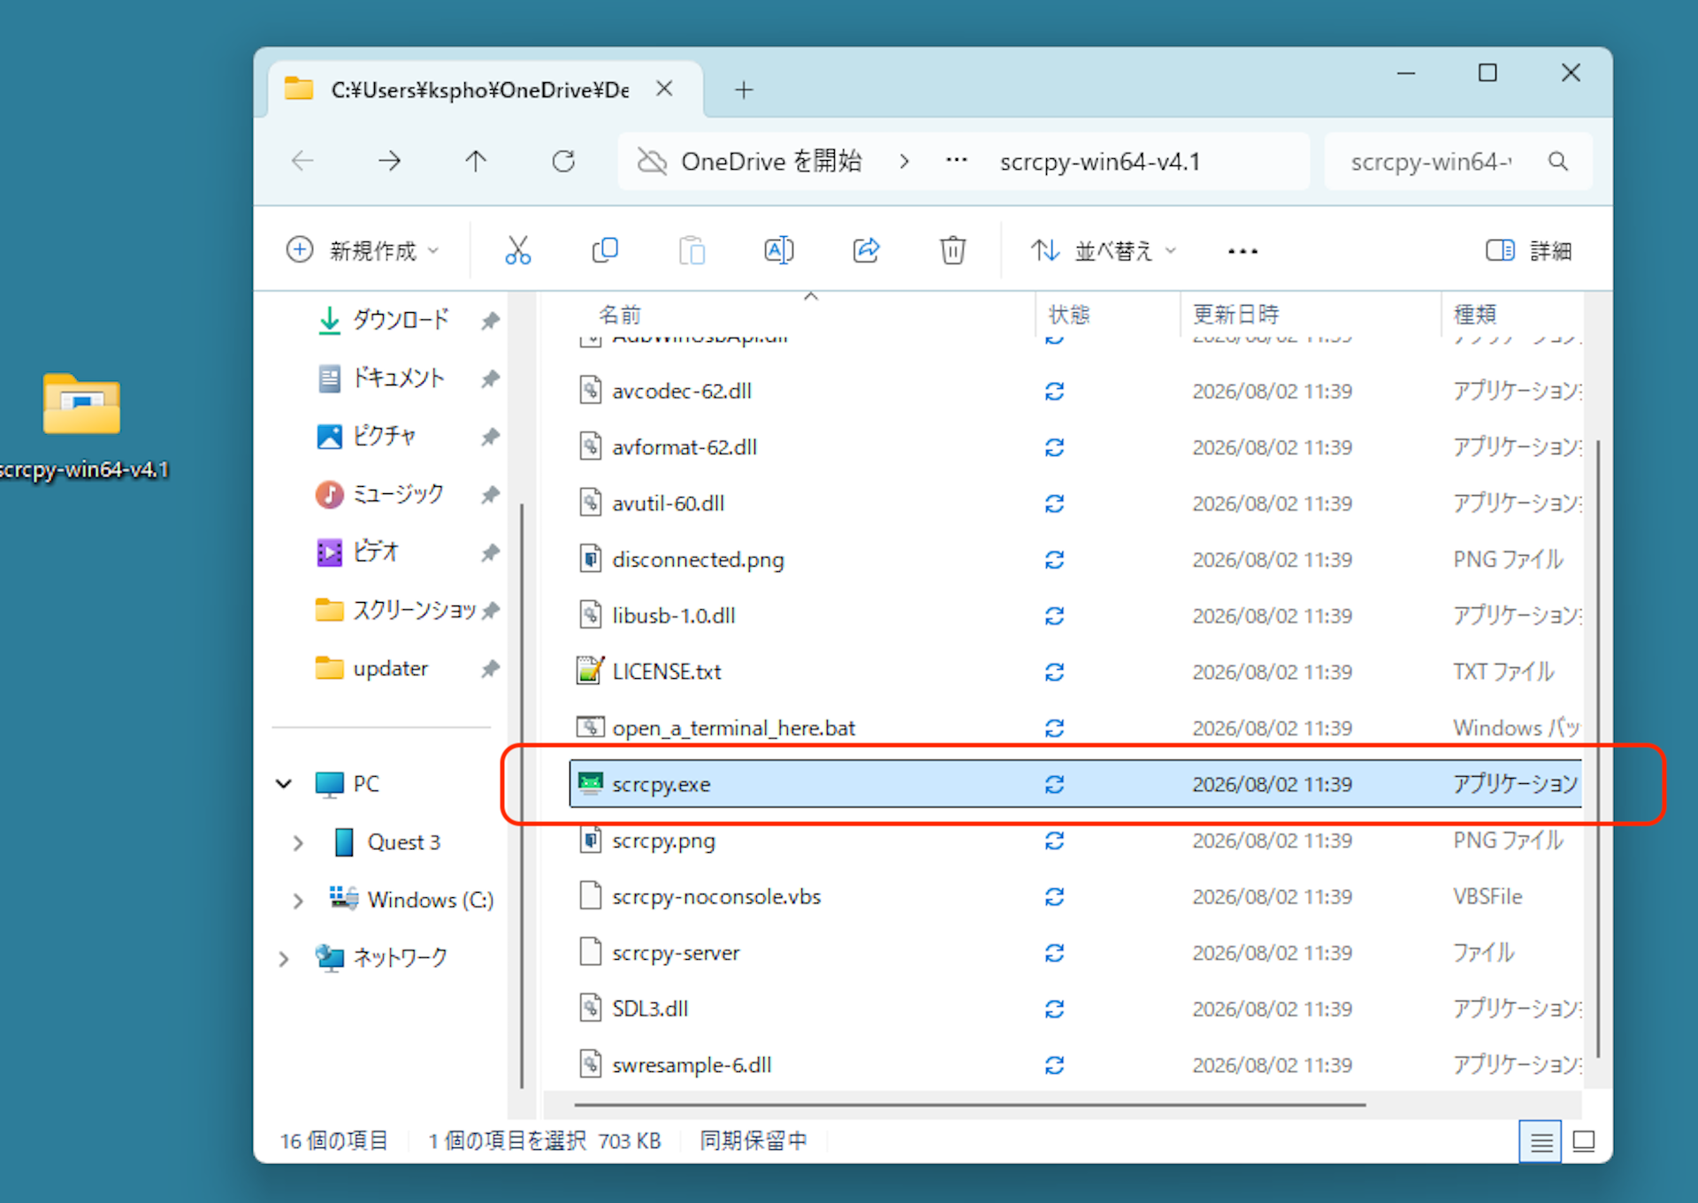
Task: Toggle the 詳細 details pane
Action: pyautogui.click(x=1529, y=251)
